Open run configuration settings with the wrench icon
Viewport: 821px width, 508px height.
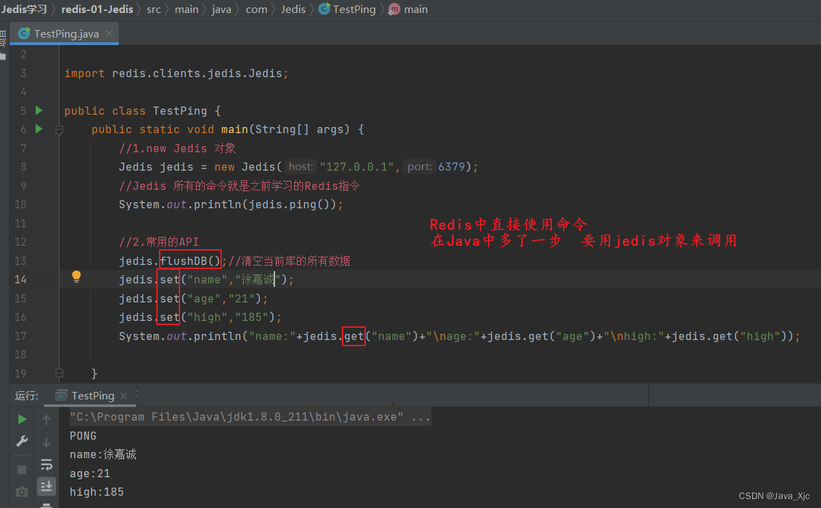[21, 442]
